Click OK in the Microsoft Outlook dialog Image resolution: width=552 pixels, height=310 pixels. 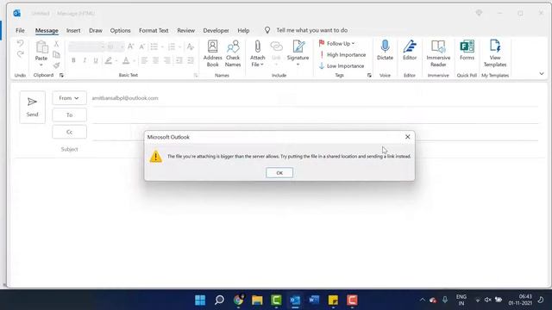pos(279,172)
